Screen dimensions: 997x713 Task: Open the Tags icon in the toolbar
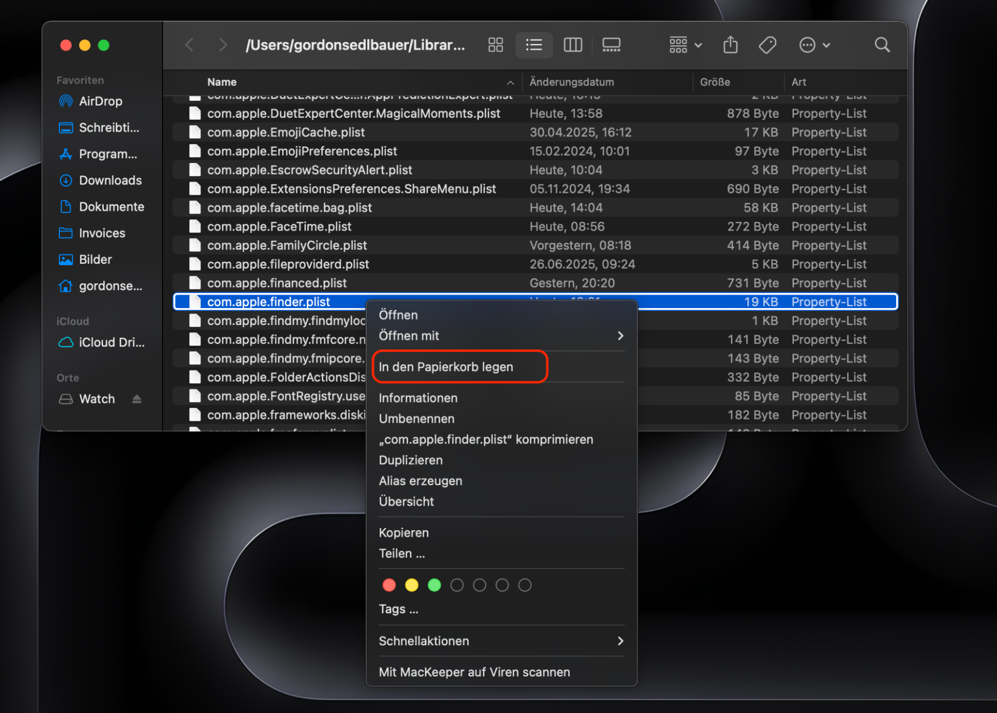[x=767, y=45]
